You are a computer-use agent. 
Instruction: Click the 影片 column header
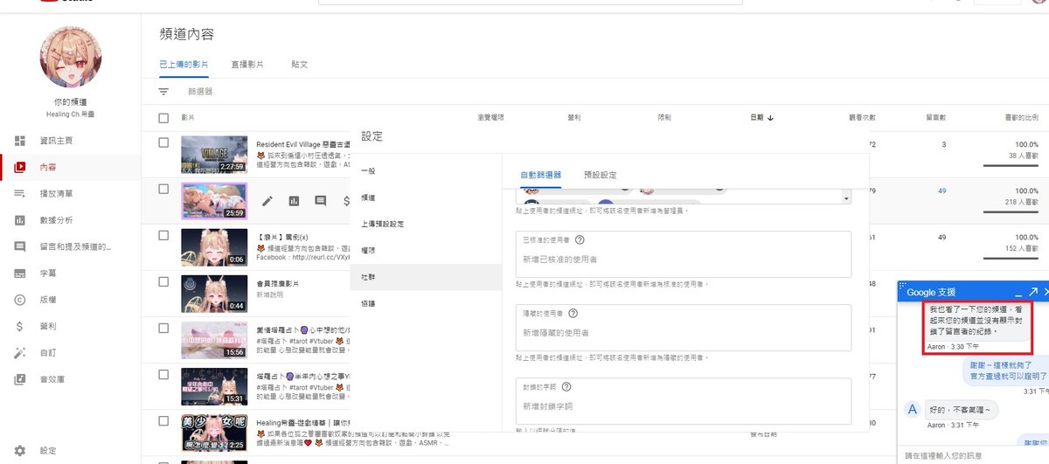click(x=189, y=118)
